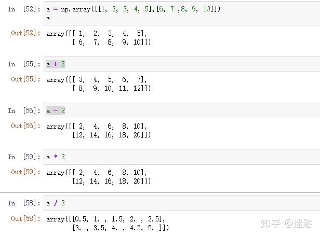
Task: Click the In [52] prompt label
Action: point(24,9)
